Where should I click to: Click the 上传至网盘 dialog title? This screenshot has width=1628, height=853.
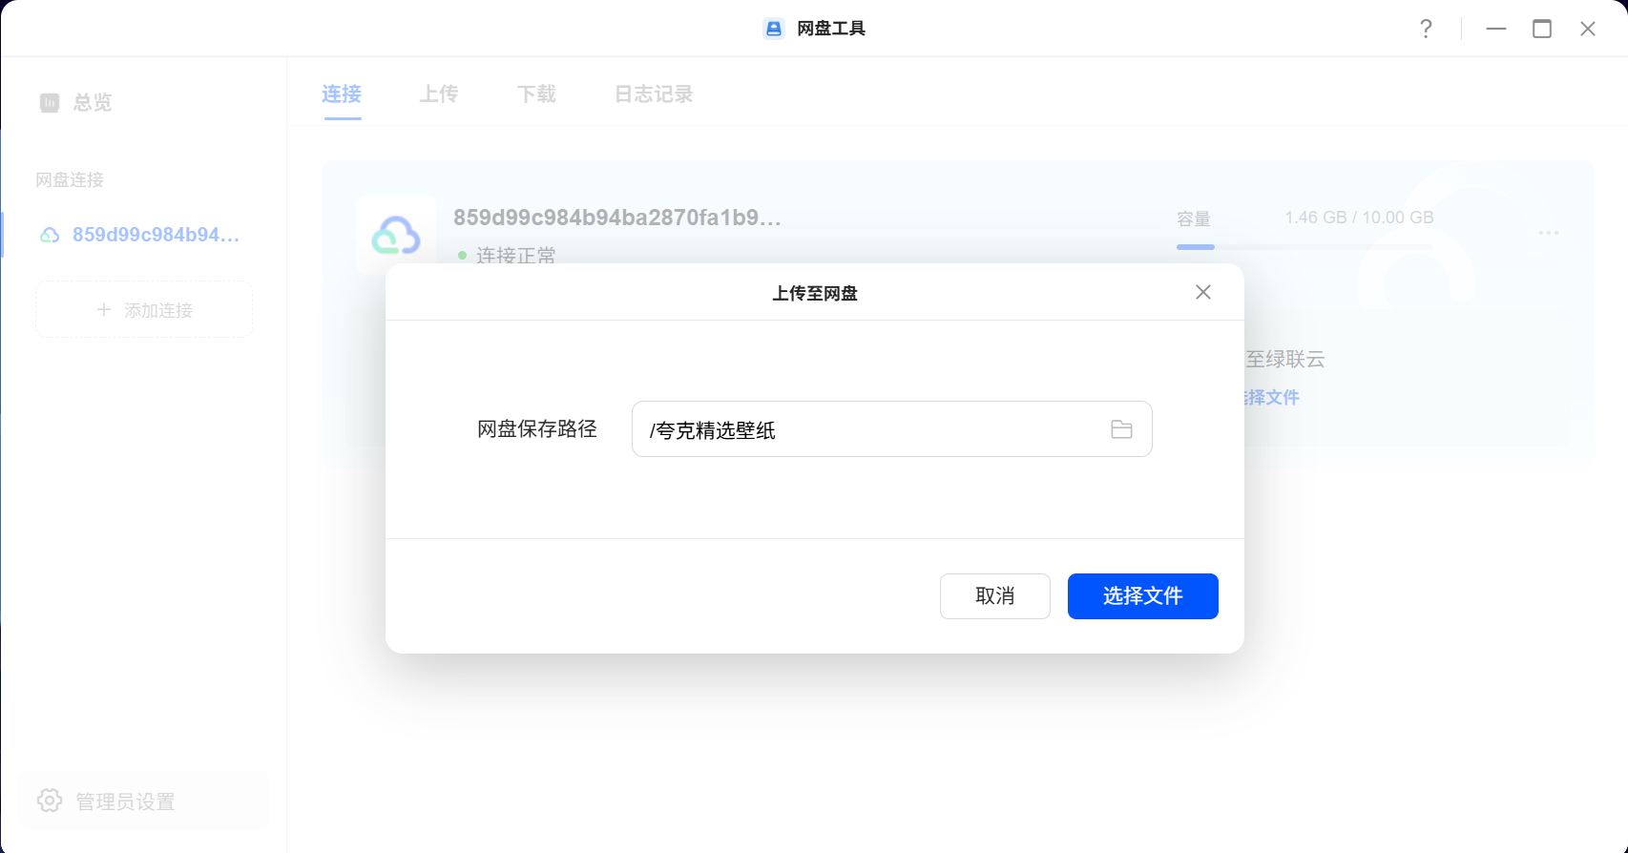coord(815,293)
